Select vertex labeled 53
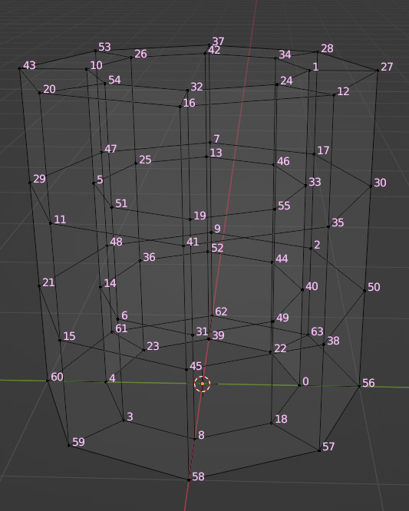The width and height of the screenshot is (409, 511). pyautogui.click(x=95, y=51)
